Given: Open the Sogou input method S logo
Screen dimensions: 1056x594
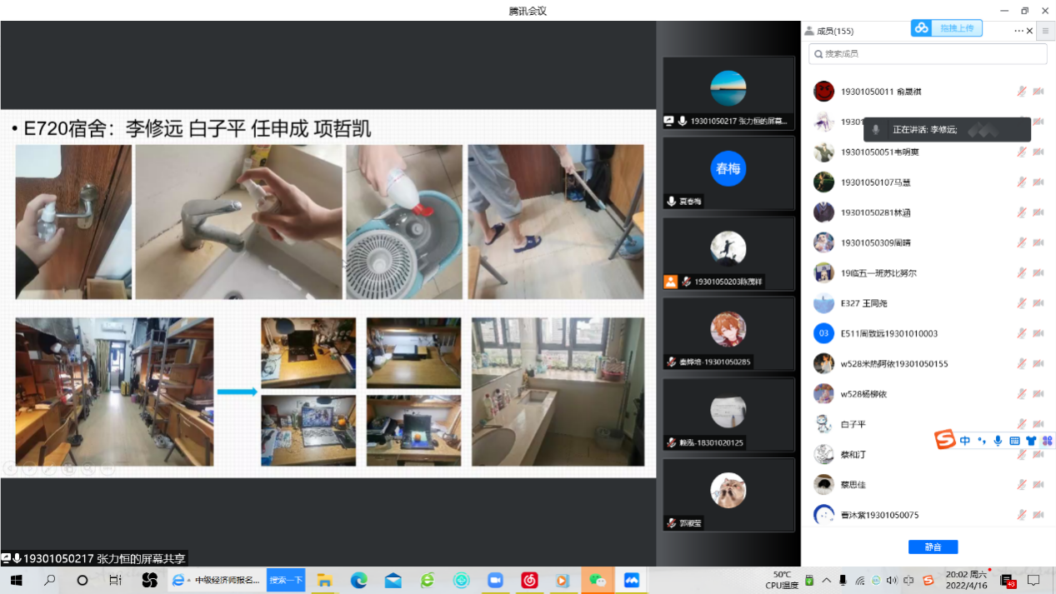Looking at the screenshot, I should pos(944,440).
